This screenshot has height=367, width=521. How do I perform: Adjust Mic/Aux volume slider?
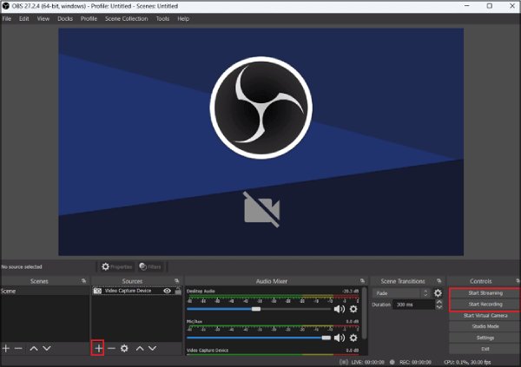click(x=259, y=338)
